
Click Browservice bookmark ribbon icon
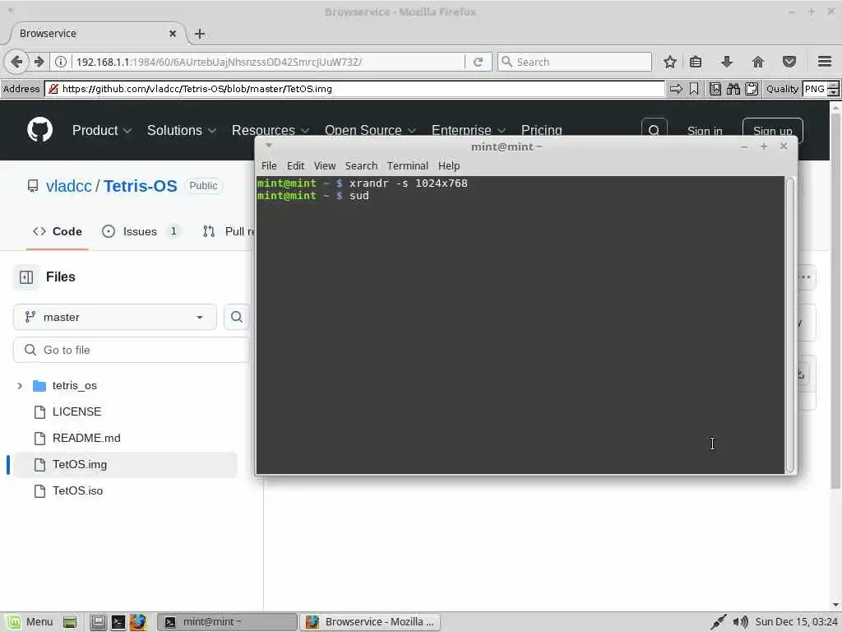(x=694, y=89)
